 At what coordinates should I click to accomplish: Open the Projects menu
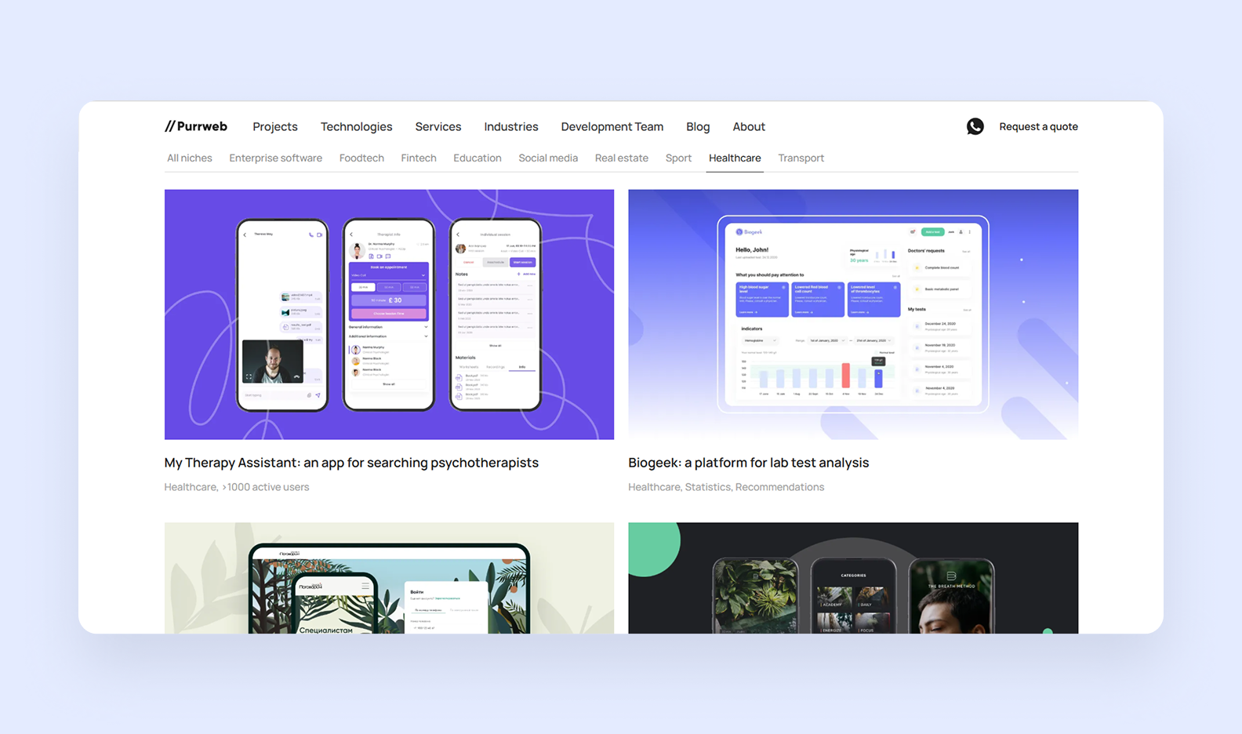click(275, 127)
